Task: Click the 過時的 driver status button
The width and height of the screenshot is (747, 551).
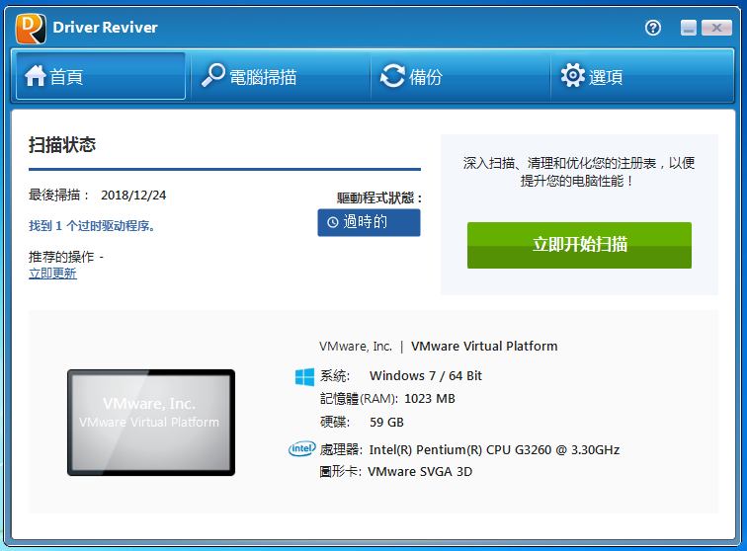Action: [369, 222]
